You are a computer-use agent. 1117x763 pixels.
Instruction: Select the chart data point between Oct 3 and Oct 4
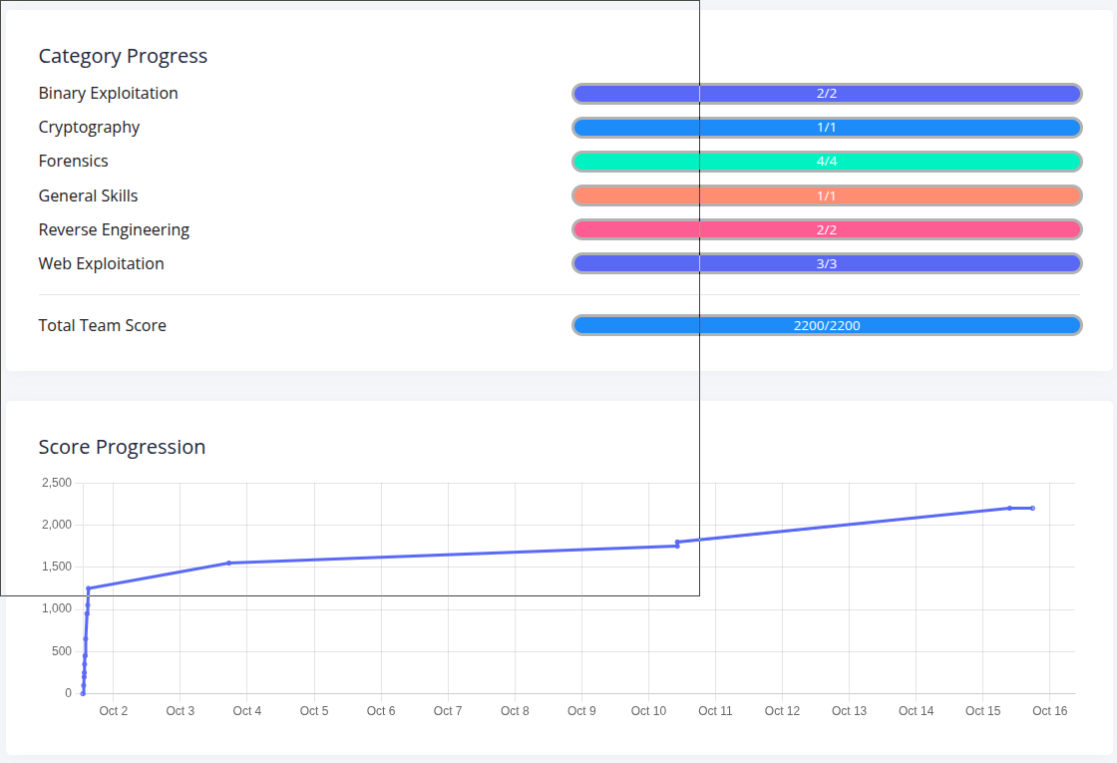coord(229,563)
